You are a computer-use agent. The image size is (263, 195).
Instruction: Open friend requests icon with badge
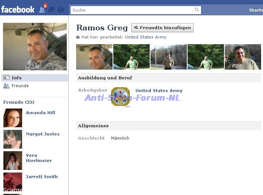coord(42,10)
